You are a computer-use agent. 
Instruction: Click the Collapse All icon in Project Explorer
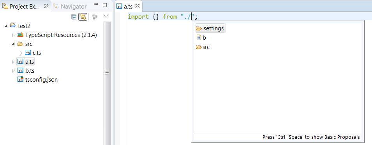[x=74, y=17]
